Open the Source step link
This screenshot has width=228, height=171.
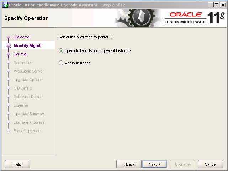[x=20, y=54]
